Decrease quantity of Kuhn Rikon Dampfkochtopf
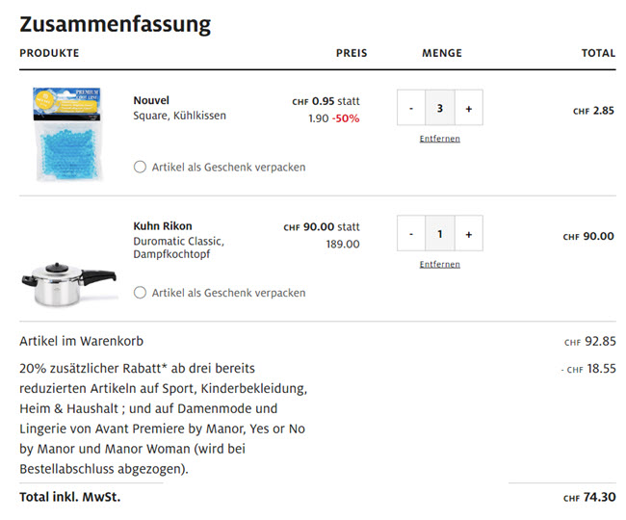The image size is (626, 520). tap(411, 234)
